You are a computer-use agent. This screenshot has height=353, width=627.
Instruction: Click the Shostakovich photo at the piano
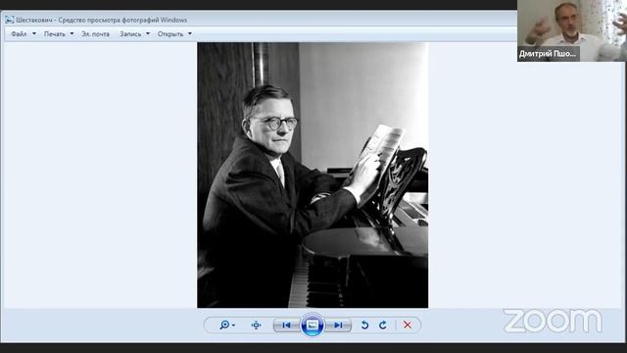pos(313,175)
